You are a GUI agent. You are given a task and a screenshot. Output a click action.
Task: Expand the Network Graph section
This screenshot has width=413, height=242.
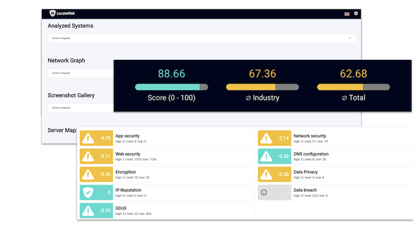click(x=80, y=73)
